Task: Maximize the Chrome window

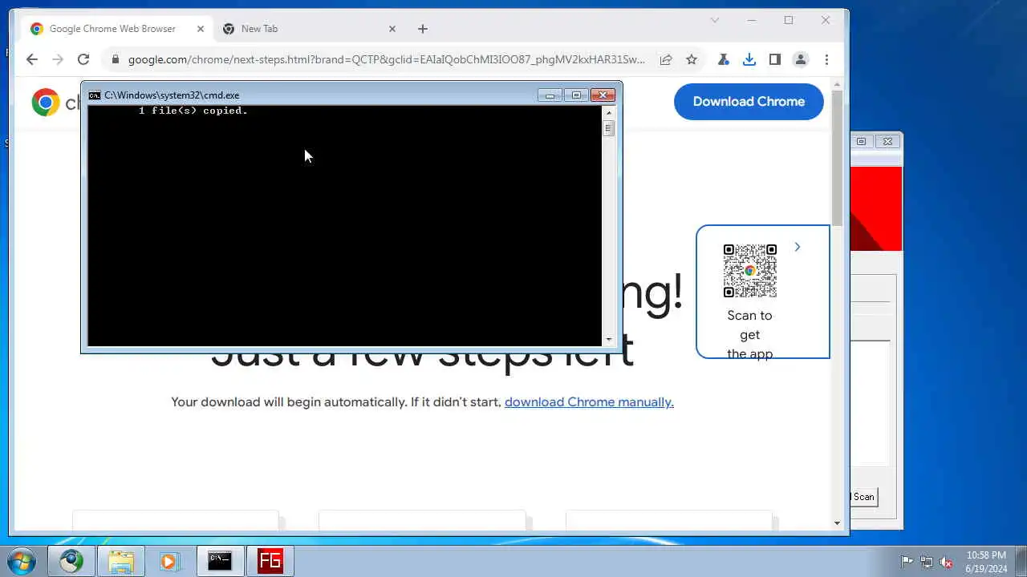Action: click(789, 20)
